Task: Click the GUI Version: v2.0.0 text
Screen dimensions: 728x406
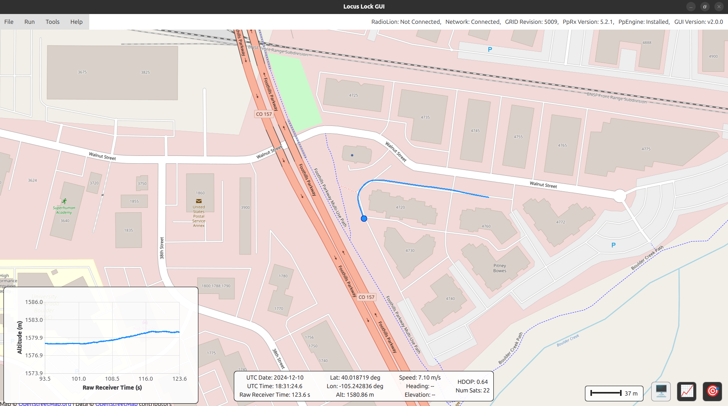Action: point(699,22)
